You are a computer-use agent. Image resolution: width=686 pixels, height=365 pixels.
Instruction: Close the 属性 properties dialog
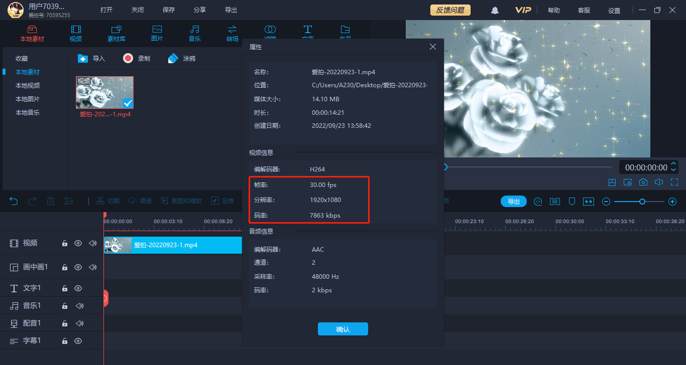(433, 47)
